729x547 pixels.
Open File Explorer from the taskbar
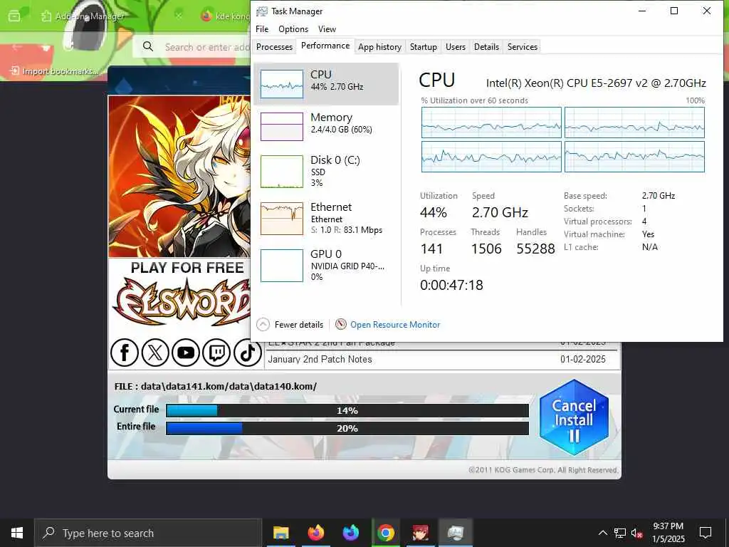(x=280, y=533)
